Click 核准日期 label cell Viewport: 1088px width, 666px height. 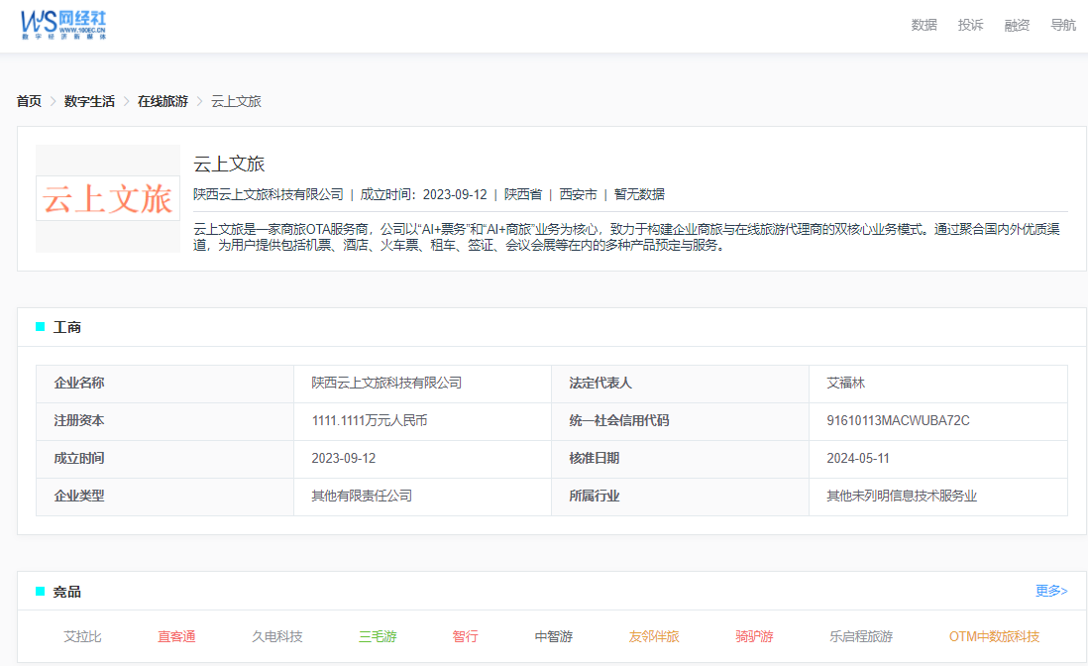pyautogui.click(x=680, y=459)
